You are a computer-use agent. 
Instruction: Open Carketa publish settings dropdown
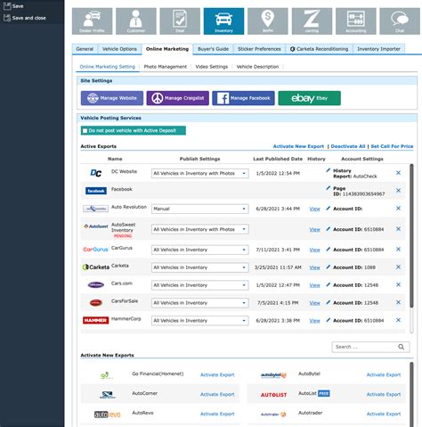point(199,267)
